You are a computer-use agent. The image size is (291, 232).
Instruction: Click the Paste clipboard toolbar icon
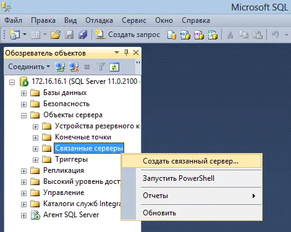pyautogui.click(x=258, y=35)
